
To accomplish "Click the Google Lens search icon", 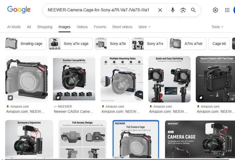I will [183, 10].
